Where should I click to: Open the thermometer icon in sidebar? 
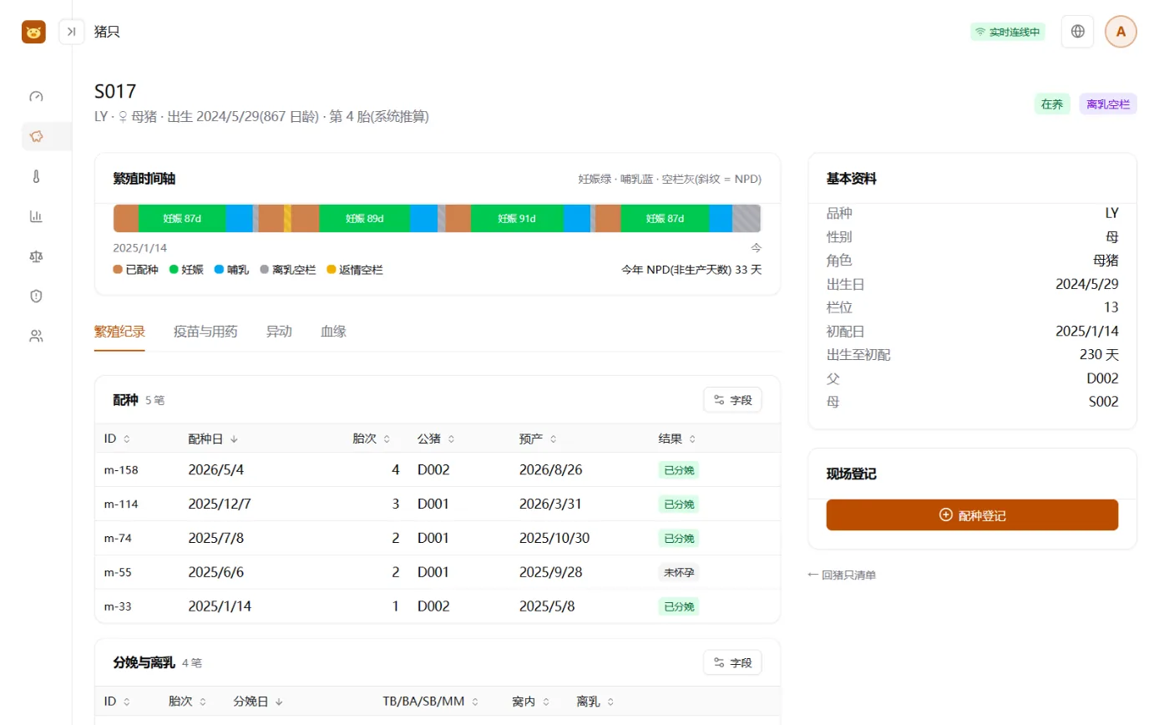pos(36,176)
